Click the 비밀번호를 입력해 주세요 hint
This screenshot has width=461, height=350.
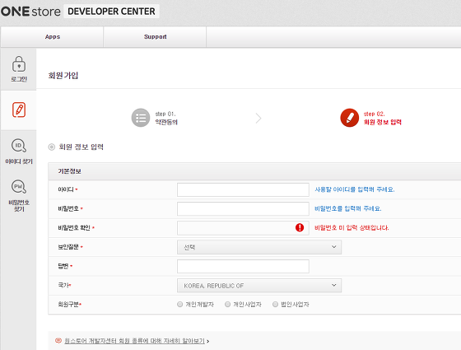(x=348, y=208)
